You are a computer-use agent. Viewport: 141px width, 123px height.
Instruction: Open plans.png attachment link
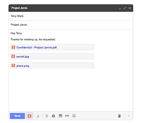point(23,66)
